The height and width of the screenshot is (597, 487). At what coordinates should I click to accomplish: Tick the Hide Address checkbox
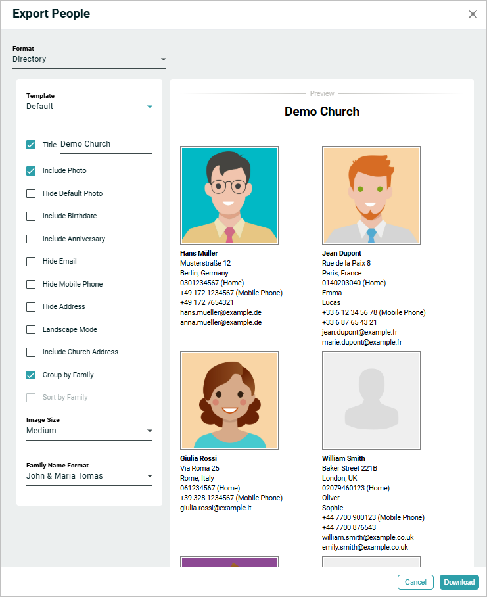[31, 307]
